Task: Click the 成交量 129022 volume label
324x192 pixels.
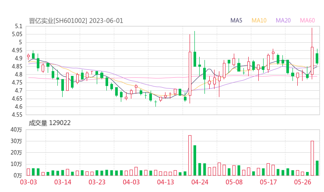Action: pos(49,123)
